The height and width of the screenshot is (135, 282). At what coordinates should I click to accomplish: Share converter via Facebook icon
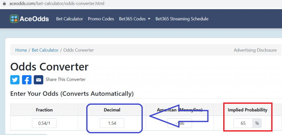27,80
